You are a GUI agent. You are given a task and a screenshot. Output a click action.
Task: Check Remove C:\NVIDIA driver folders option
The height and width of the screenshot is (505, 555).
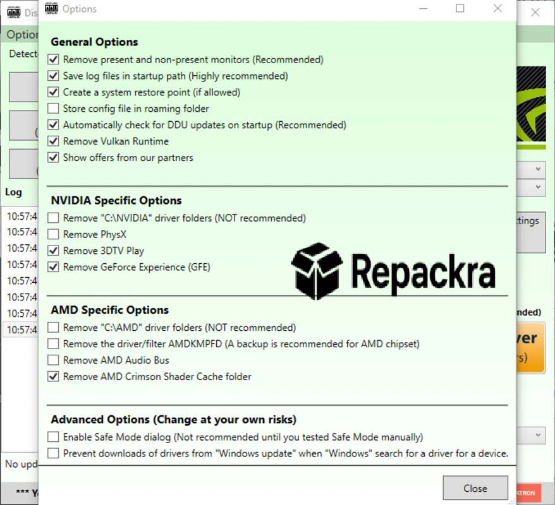(x=53, y=218)
